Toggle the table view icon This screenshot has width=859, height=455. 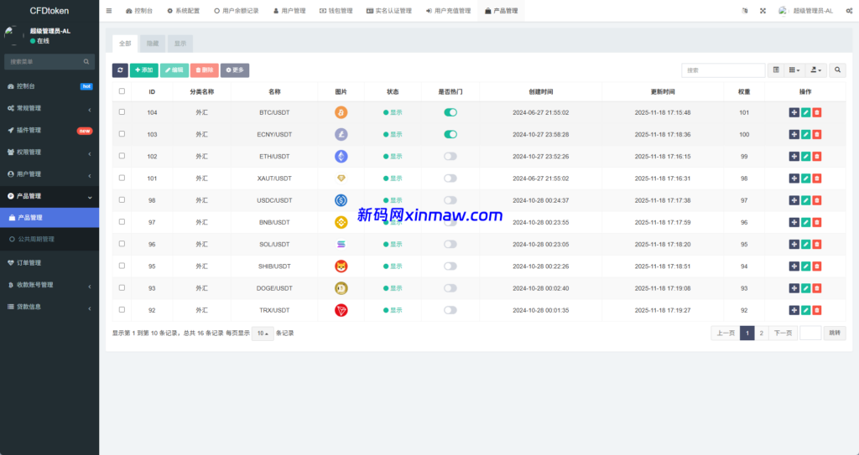776,70
